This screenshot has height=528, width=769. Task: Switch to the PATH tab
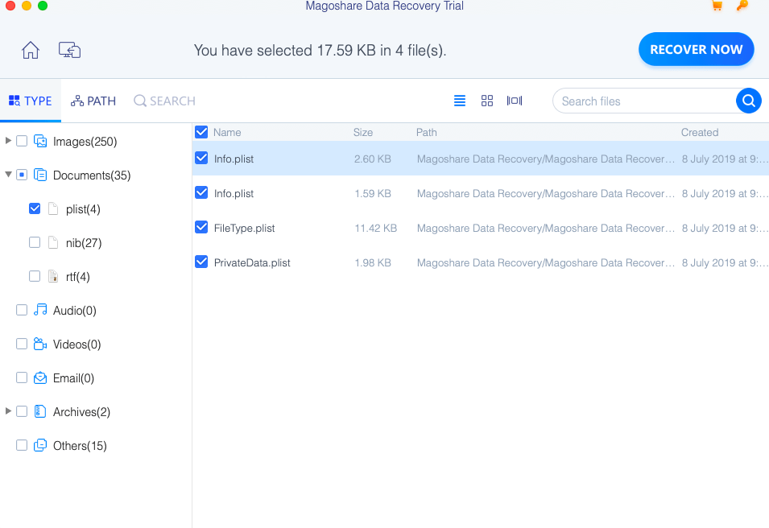(x=93, y=101)
